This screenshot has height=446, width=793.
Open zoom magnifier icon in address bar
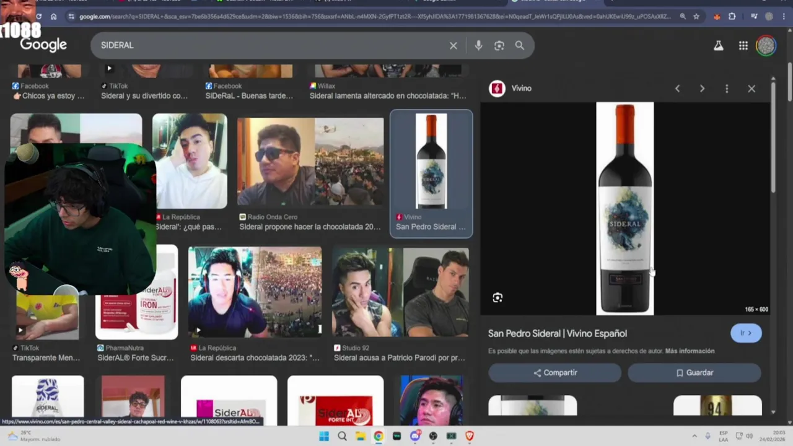click(x=683, y=17)
